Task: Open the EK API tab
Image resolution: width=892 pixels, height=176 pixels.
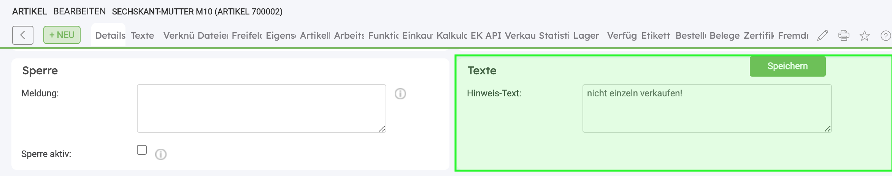Action: point(486,36)
